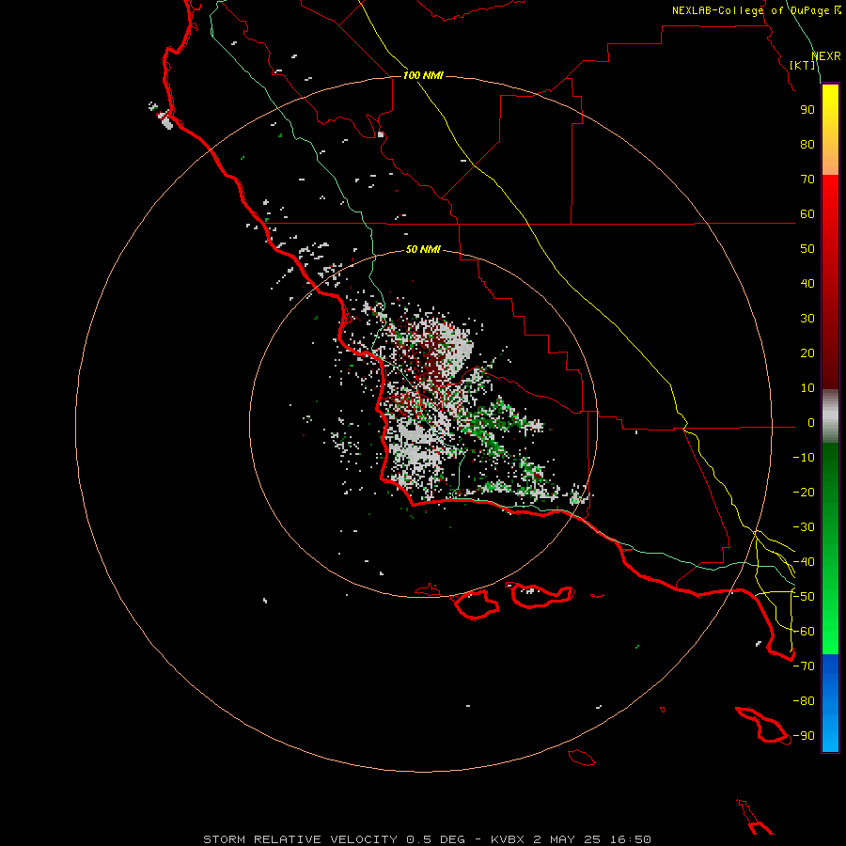Select the 0 value on velocity scale

pos(811,423)
